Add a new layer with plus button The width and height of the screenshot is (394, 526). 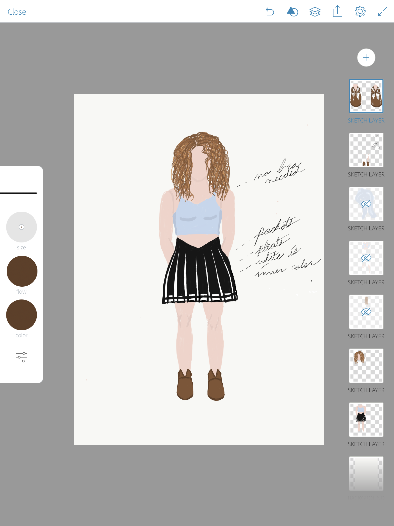pos(366,58)
